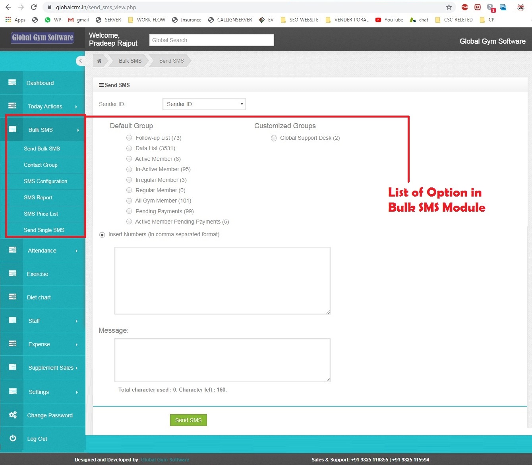Open the YouTube bookmark in the browser bar

tap(389, 19)
